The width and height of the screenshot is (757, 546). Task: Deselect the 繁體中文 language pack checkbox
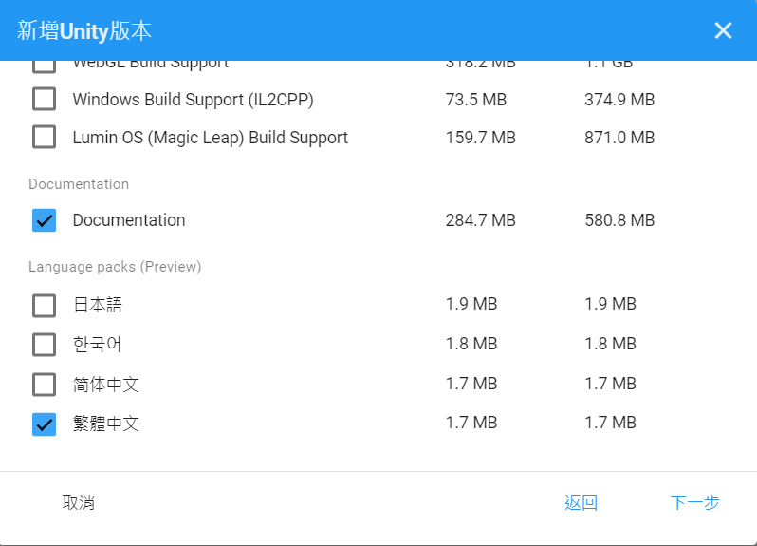tap(44, 424)
